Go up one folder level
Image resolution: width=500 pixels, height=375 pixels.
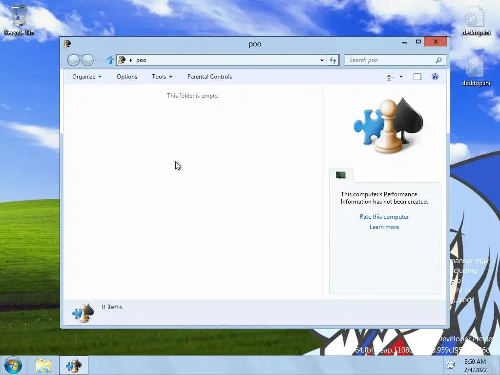(x=110, y=60)
